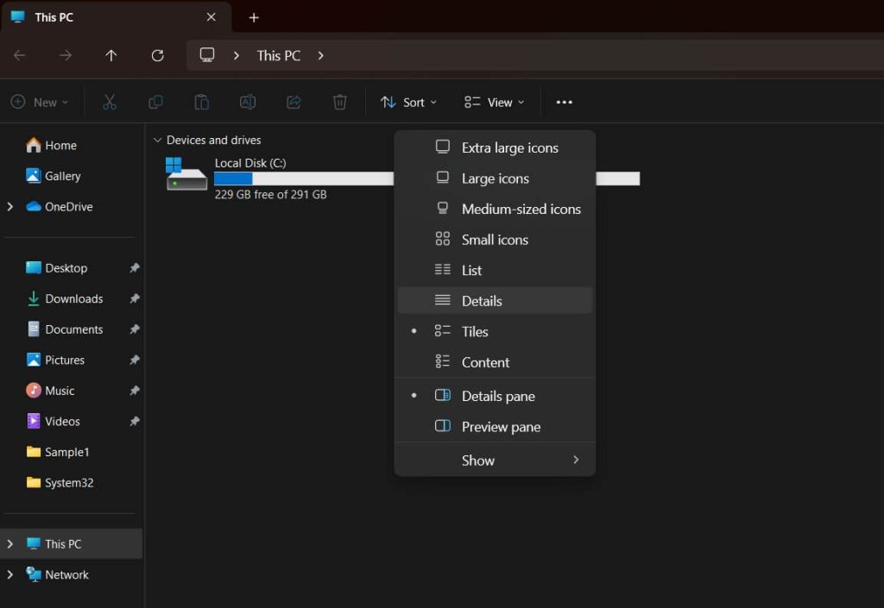Open a new tab with plus button

tap(254, 17)
